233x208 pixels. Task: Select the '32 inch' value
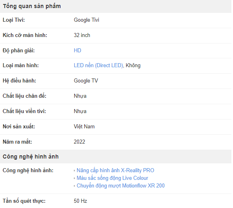coord(82,35)
